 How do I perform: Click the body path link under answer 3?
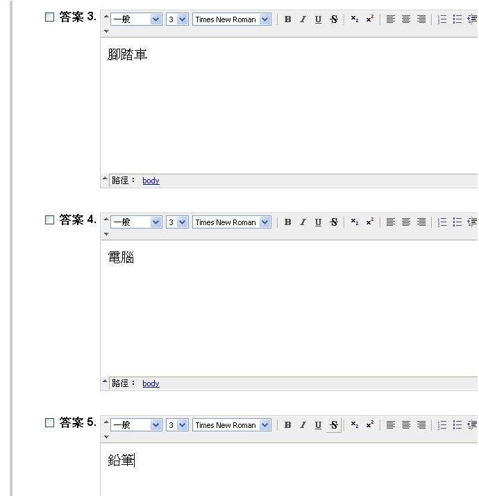coord(151,181)
